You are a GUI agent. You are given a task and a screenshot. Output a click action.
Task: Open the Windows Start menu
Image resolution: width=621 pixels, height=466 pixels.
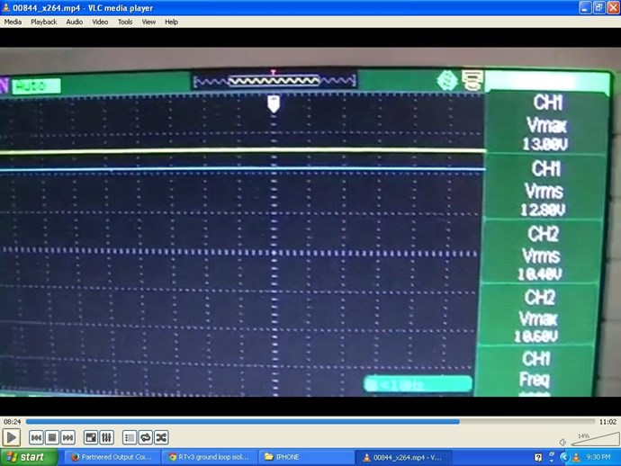coord(29,457)
